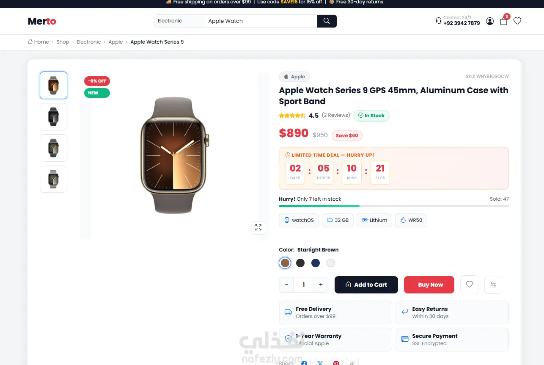Image resolution: width=544 pixels, height=365 pixels.
Task: Open the user account icon
Action: pyautogui.click(x=490, y=21)
